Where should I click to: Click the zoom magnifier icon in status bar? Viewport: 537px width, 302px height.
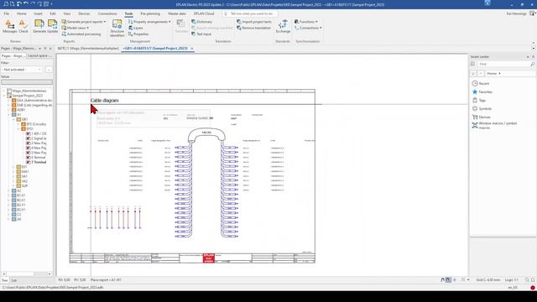528,280
